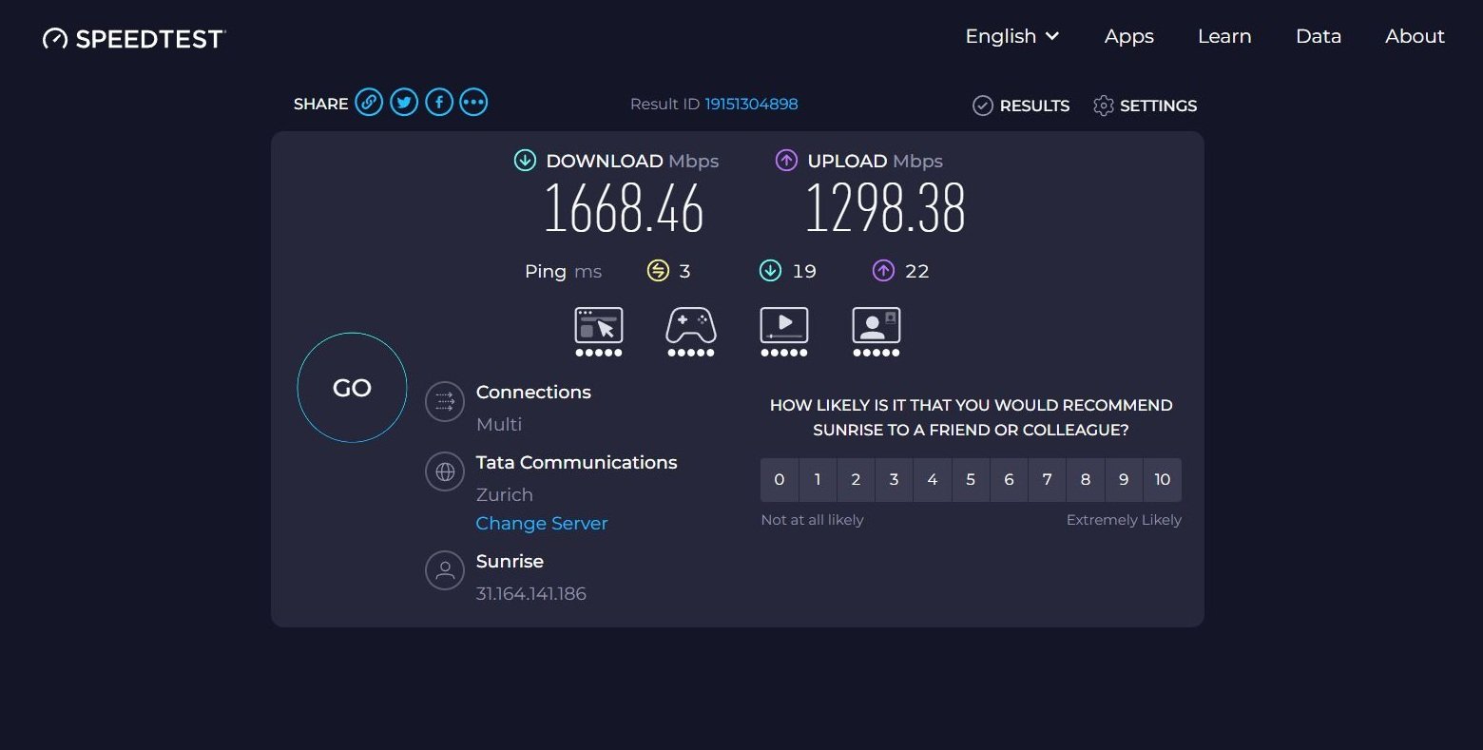Click the upload ping icon
Image resolution: width=1483 pixels, height=750 pixels.
883,271
